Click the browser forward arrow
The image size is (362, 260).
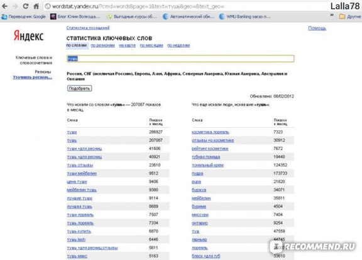point(15,6)
